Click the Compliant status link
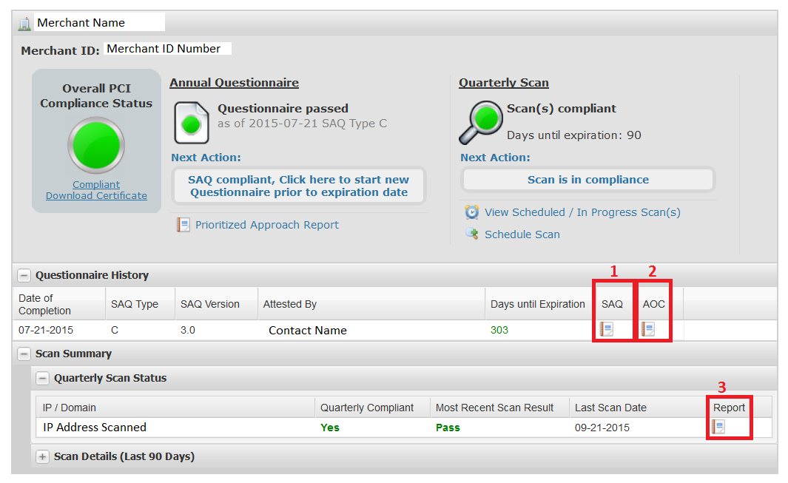Viewport: 788px width, 483px height. pos(96,184)
